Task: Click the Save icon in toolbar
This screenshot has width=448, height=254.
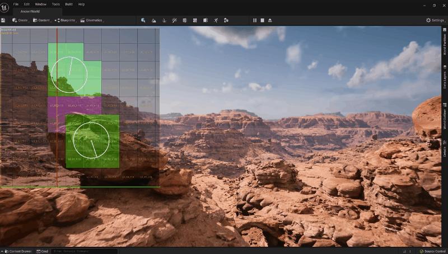Action: click(3, 20)
